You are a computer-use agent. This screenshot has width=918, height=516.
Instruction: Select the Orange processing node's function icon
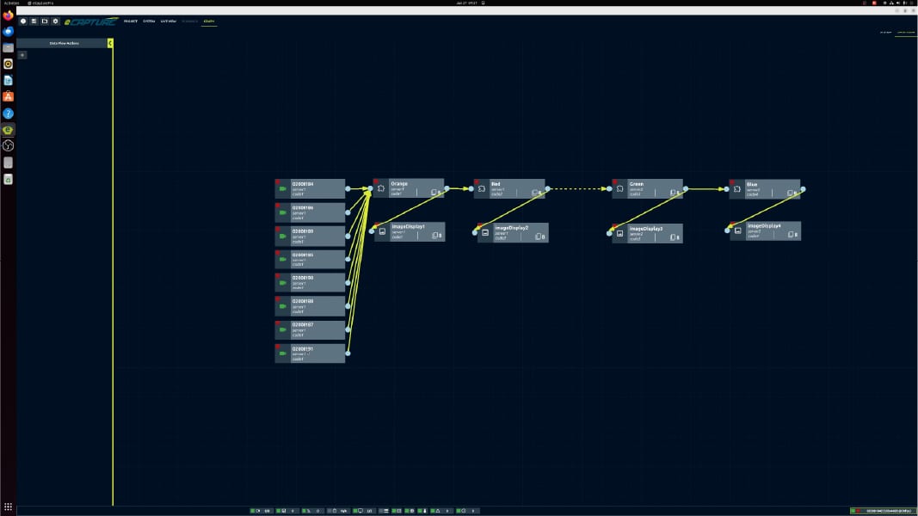point(380,188)
